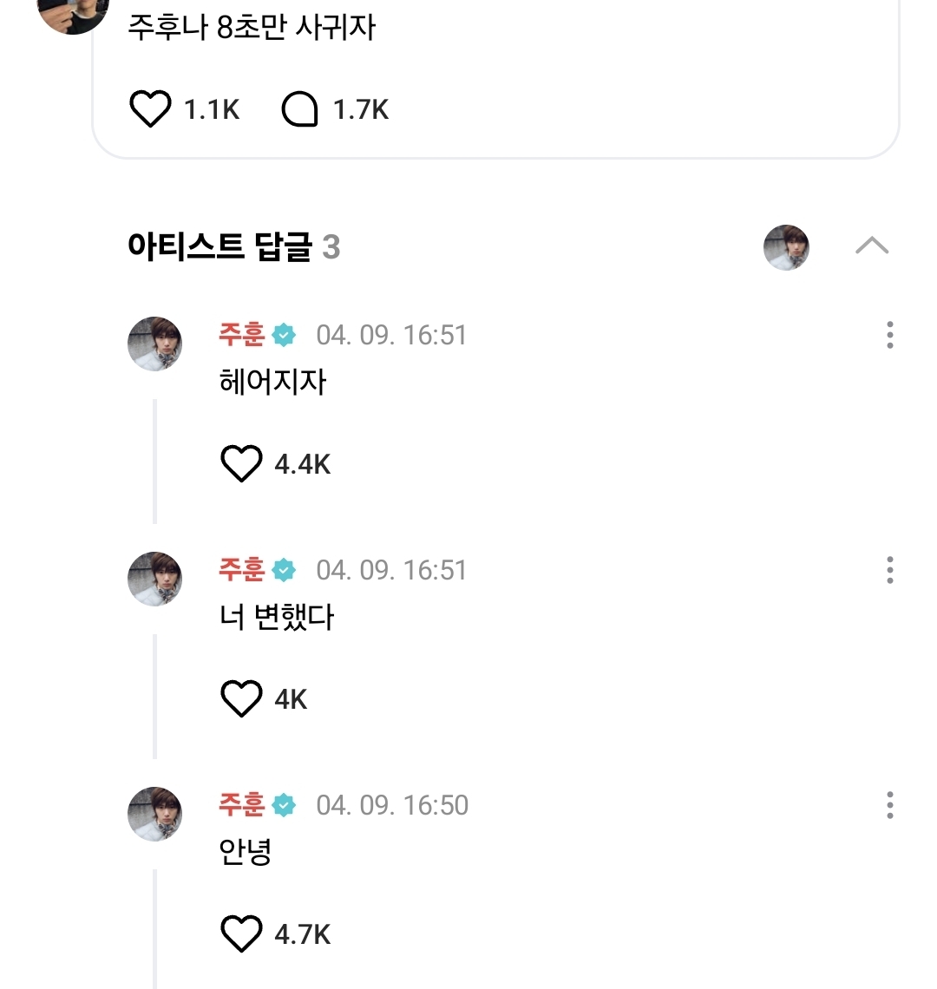
Task: Tap the verified badge on the '헤어지자' reply
Action: click(284, 335)
